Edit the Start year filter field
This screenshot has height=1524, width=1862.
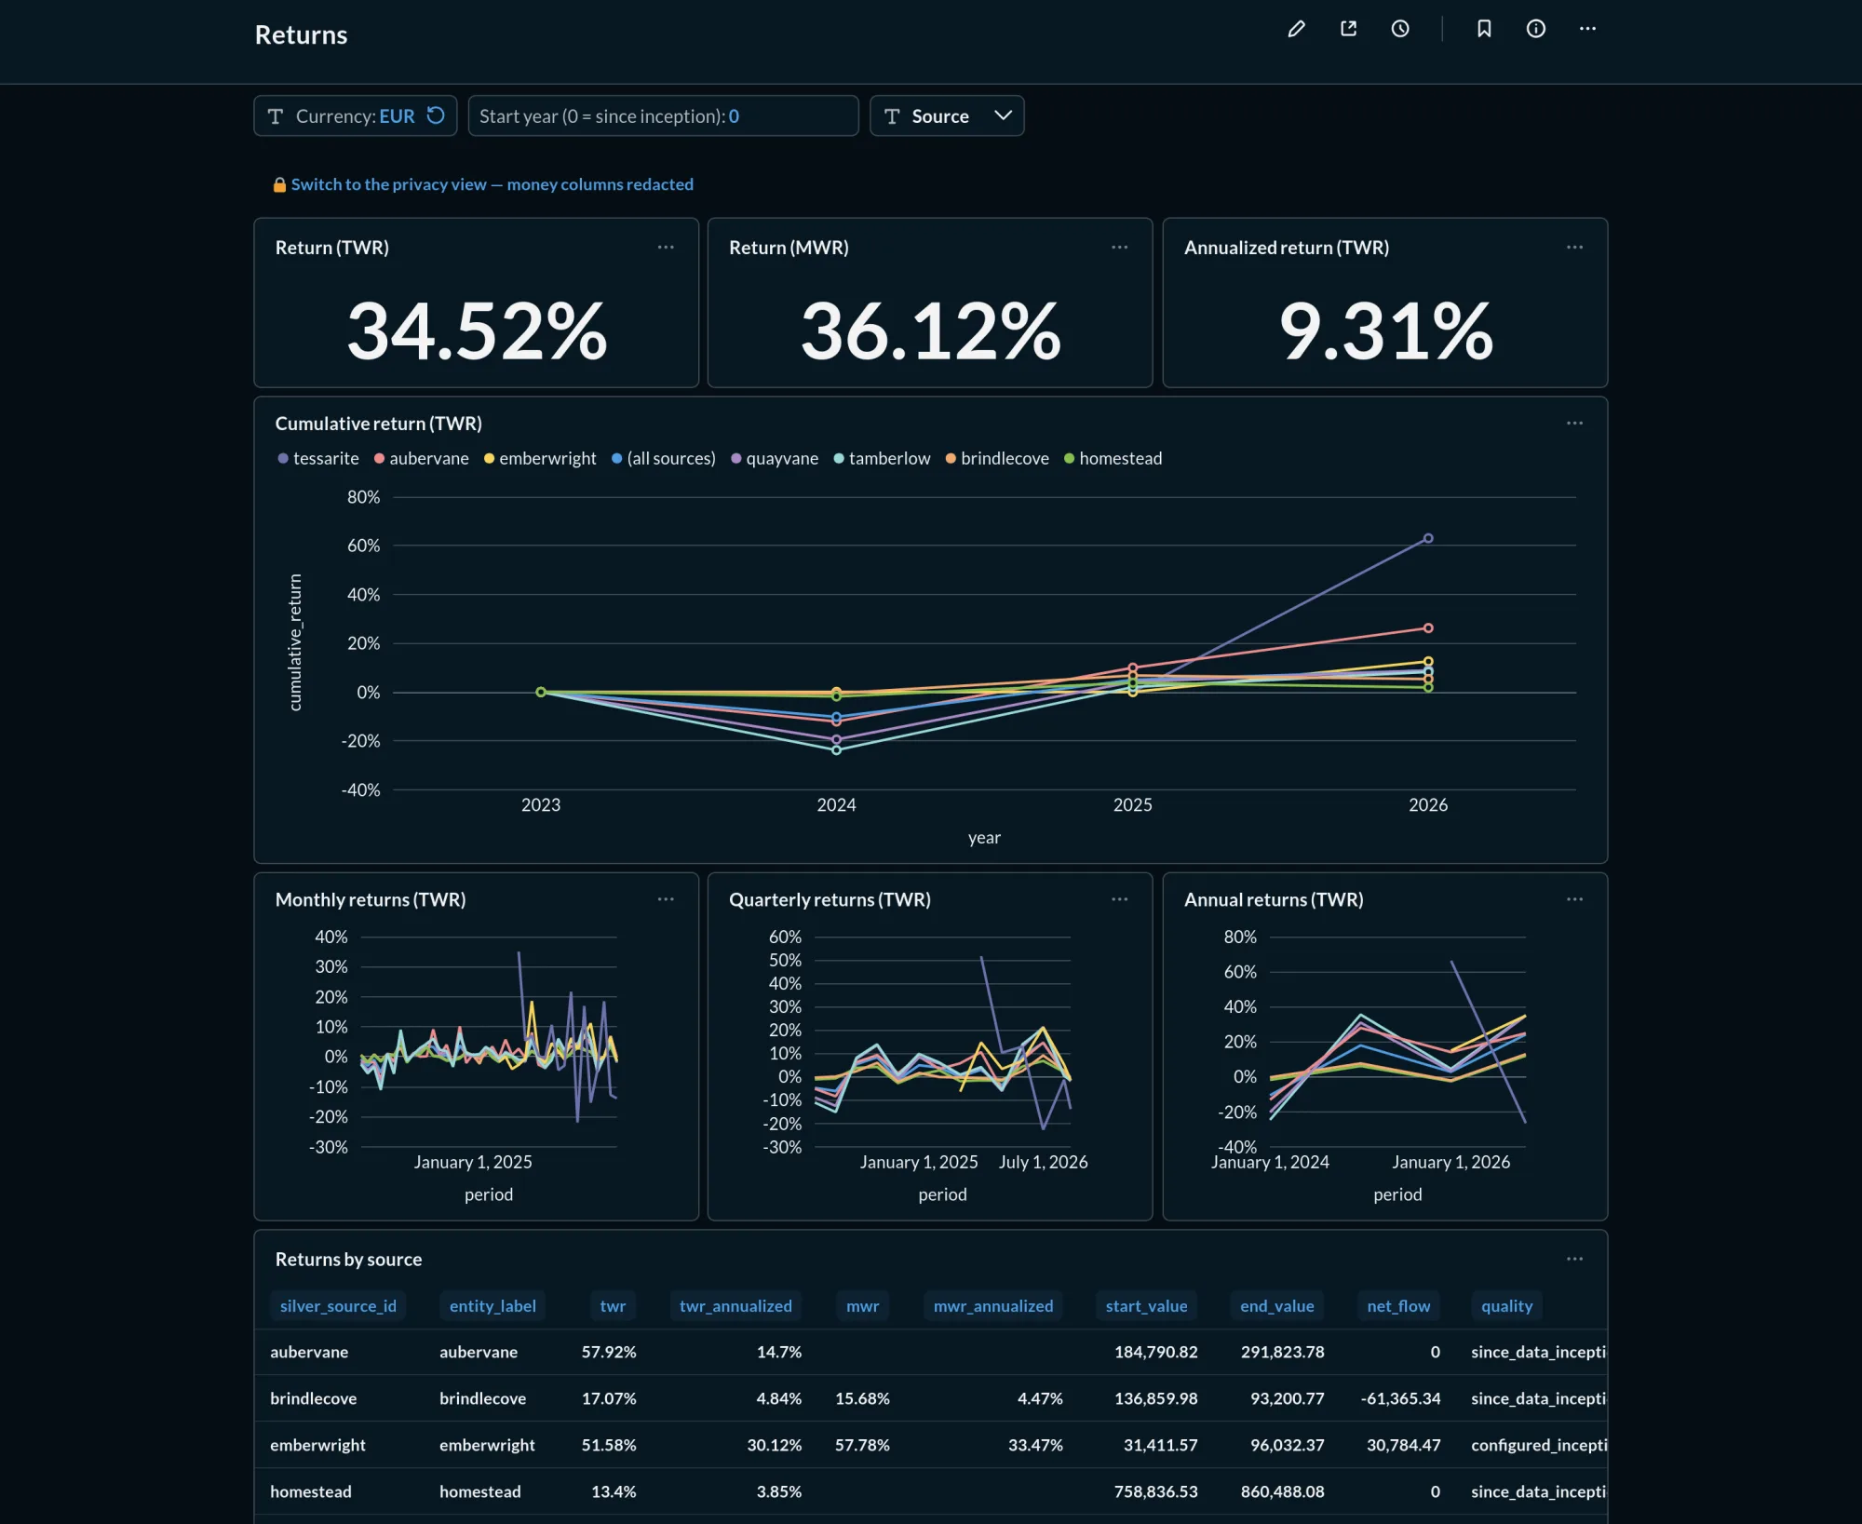pos(663,116)
